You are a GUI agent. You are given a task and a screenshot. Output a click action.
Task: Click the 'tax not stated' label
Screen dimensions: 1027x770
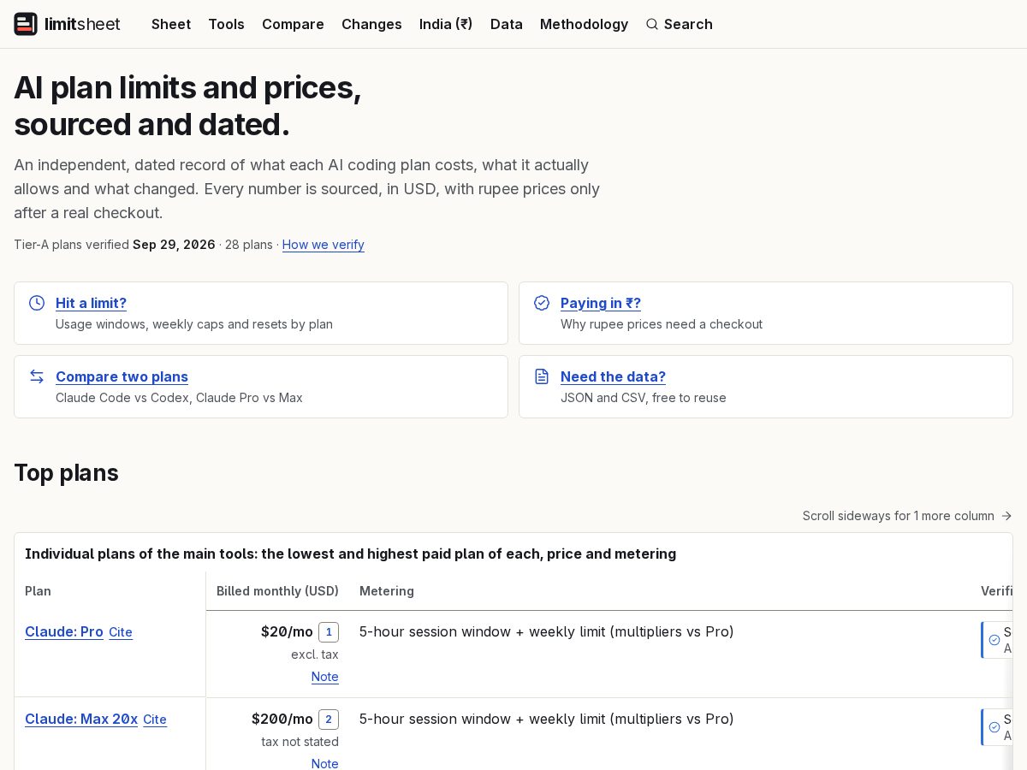click(300, 742)
